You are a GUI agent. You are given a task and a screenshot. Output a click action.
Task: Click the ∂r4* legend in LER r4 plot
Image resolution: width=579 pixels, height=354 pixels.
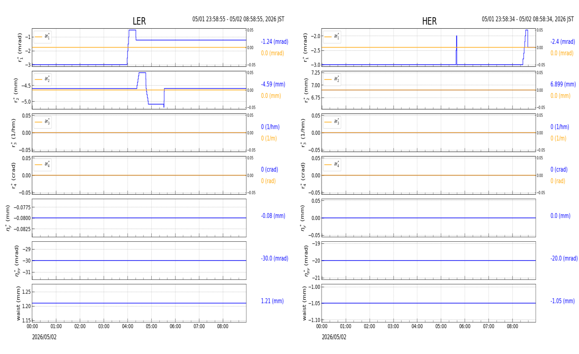point(43,164)
